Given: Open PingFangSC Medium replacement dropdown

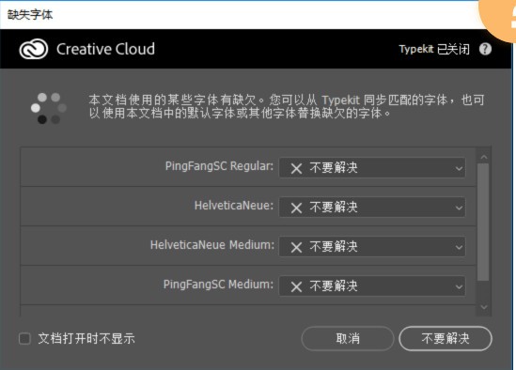Looking at the screenshot, I should click(372, 286).
